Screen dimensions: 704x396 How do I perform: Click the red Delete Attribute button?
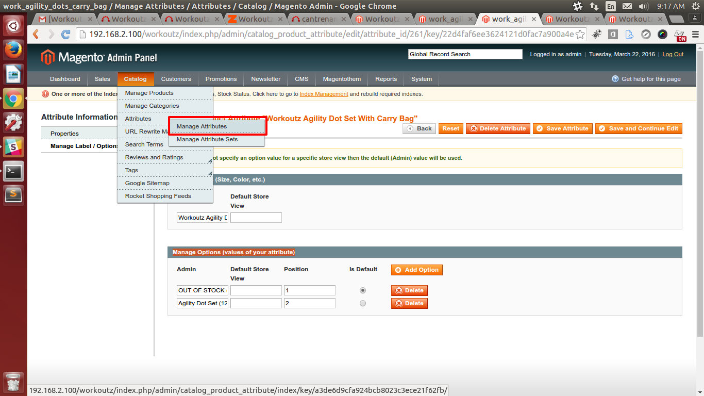coord(498,128)
